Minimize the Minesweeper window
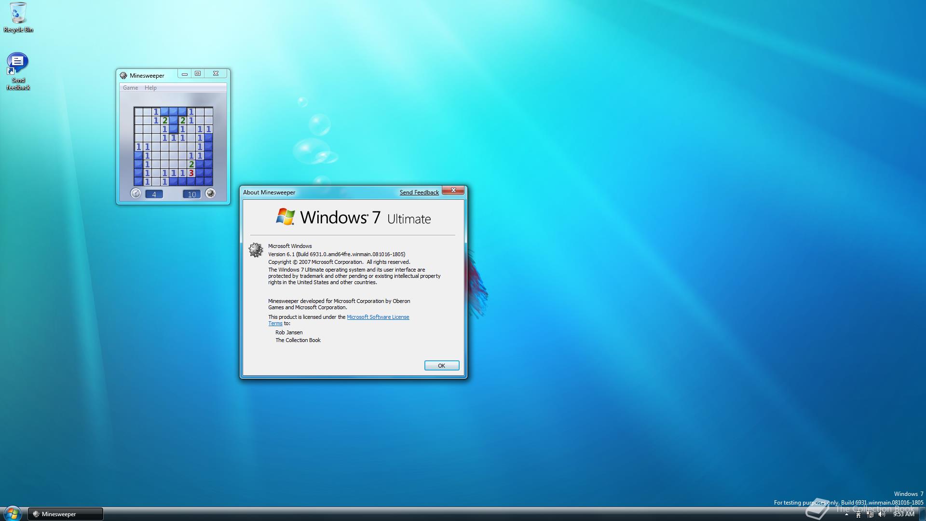 pos(185,74)
